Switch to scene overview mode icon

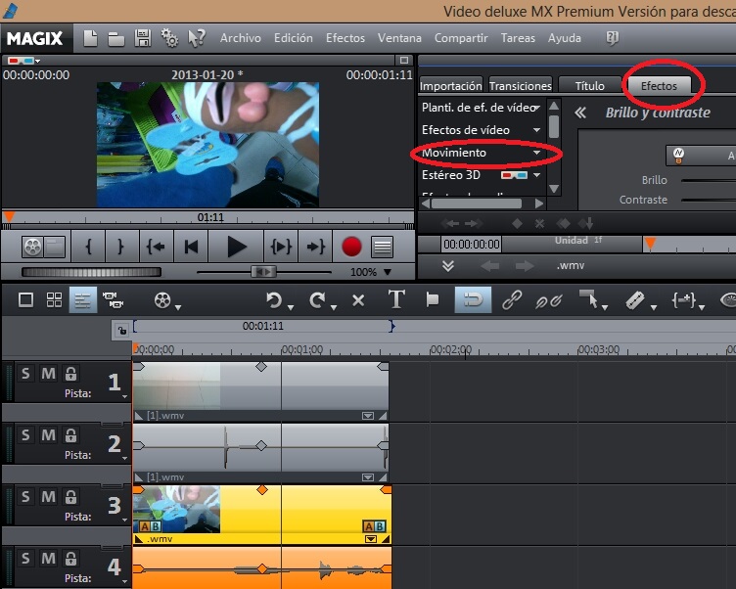(x=54, y=300)
